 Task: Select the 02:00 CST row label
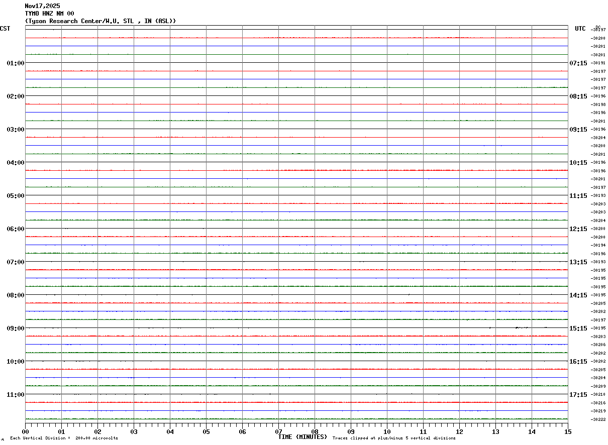[16, 96]
